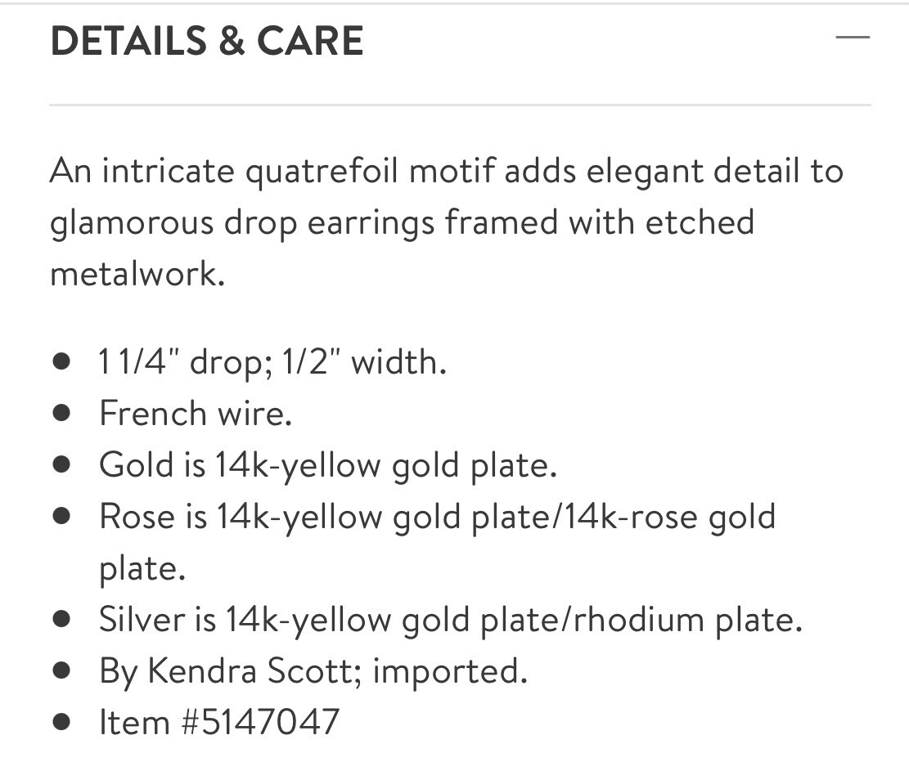Viewport: 909px width, 771px height.
Task: Click the bullet dot beside Rose line
Action: 61,516
